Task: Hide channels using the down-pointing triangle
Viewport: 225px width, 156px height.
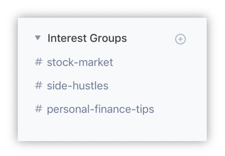Action: 38,38
